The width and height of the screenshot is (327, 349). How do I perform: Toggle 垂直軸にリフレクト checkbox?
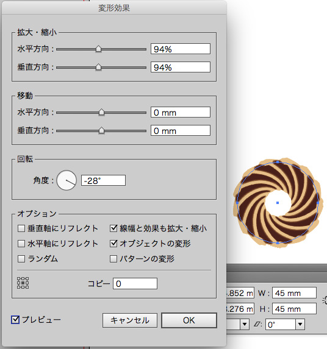pyautogui.click(x=21, y=228)
